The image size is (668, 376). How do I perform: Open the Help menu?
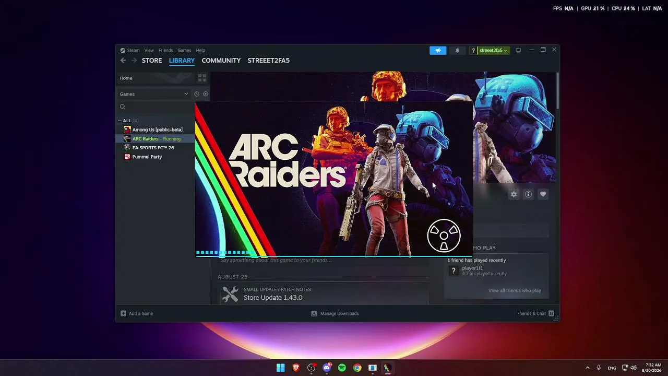click(200, 50)
